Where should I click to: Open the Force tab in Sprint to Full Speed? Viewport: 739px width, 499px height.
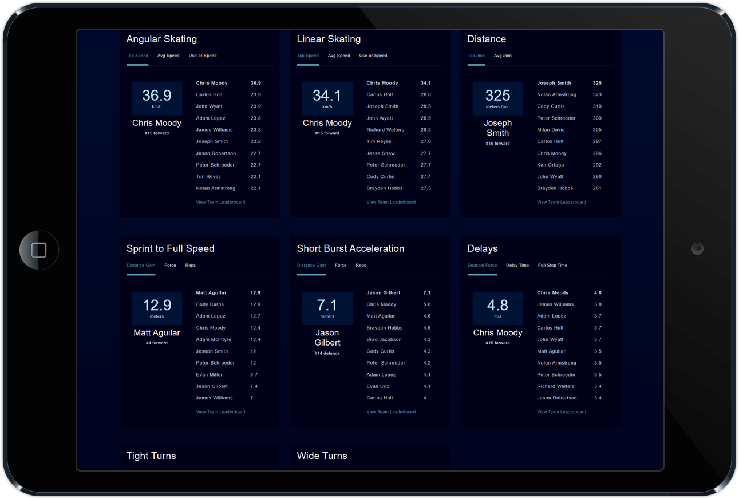[x=170, y=265]
